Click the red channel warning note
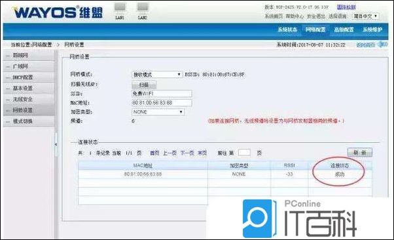 pyautogui.click(x=276, y=121)
